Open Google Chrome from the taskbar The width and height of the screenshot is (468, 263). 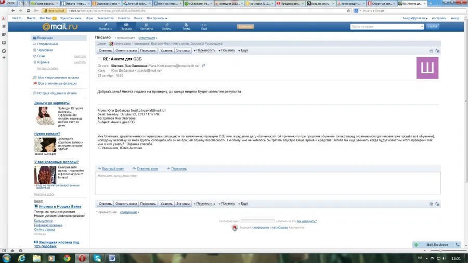coord(67,258)
